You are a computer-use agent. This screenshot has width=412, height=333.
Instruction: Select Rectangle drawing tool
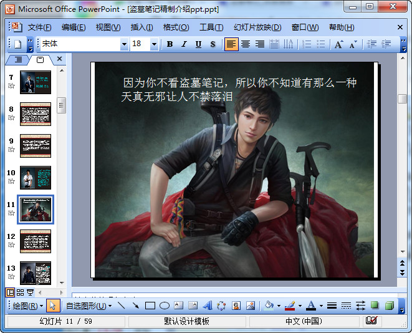(x=150, y=306)
